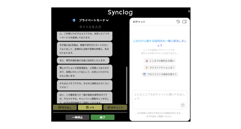
Task: Click the AI回答 accuracy disclaimer text
Action: coord(159,115)
